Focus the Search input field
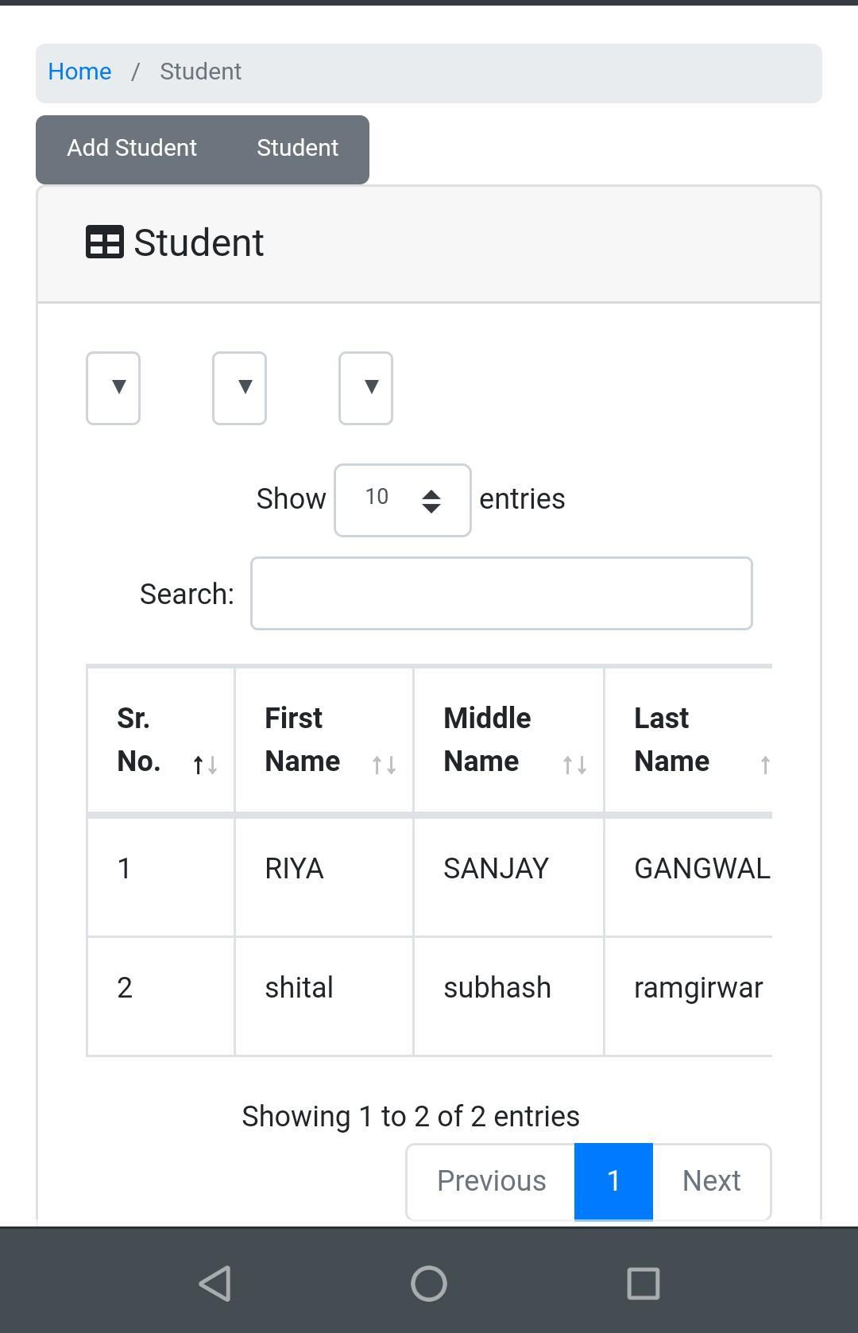The image size is (858, 1333). (x=501, y=594)
